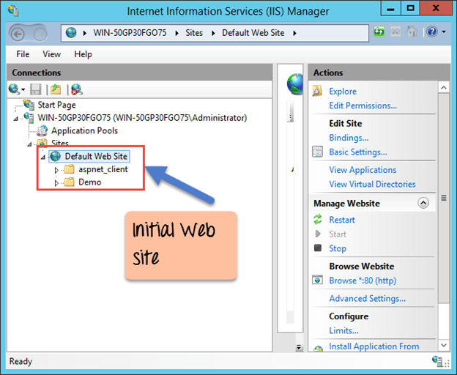This screenshot has width=457, height=375.
Task: Click Browse *:80 (http) link
Action: coord(362,281)
